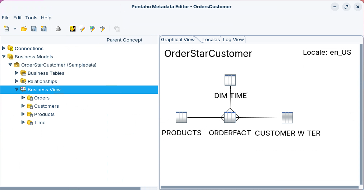Expand the Connections tree node
The image size is (364, 190).
(x=4, y=48)
